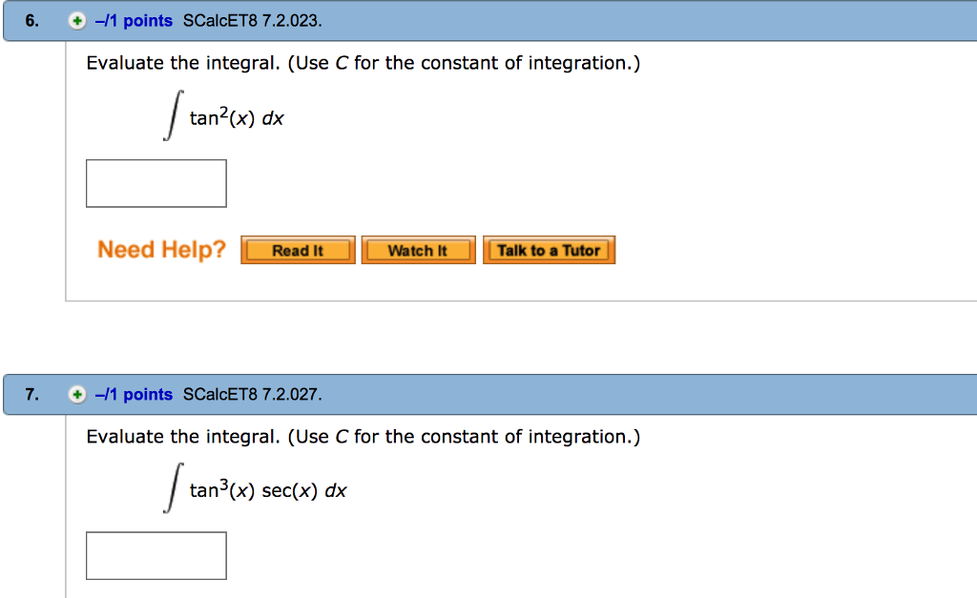This screenshot has height=598, width=977.
Task: Click the answer box for question 7
Action: coord(156,555)
